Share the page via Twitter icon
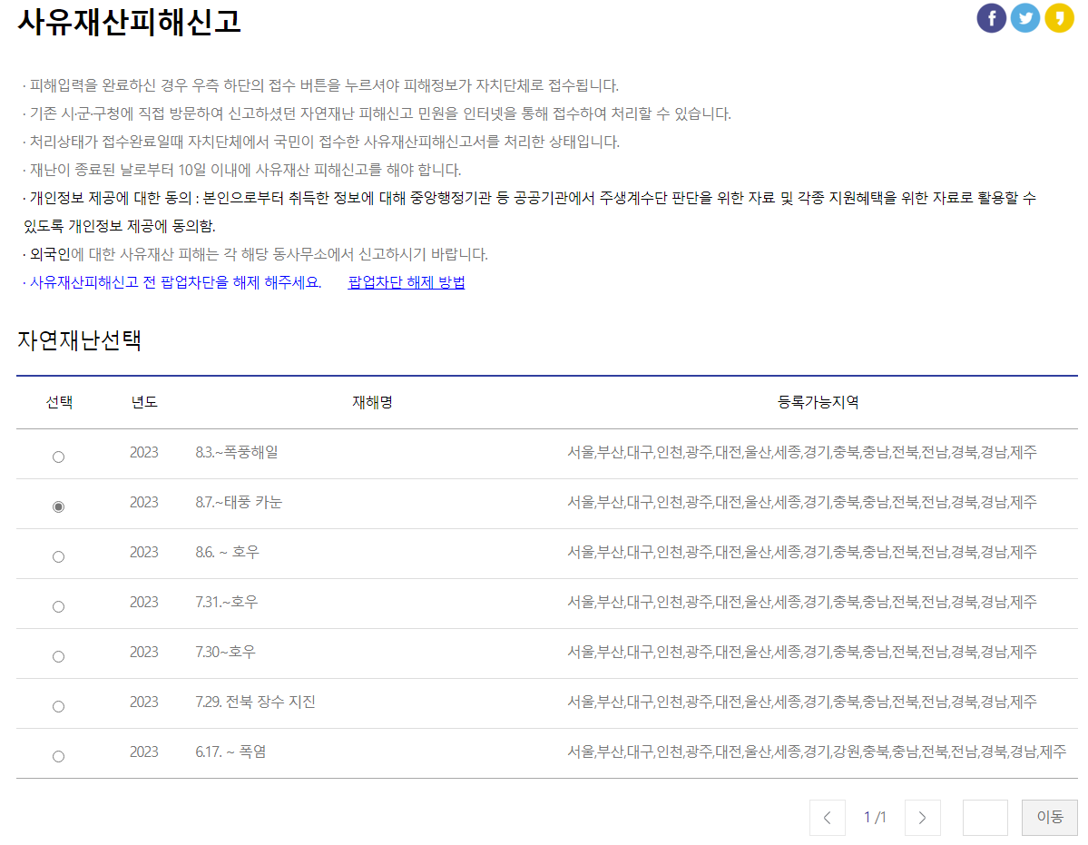The width and height of the screenshot is (1088, 845). (x=1024, y=17)
